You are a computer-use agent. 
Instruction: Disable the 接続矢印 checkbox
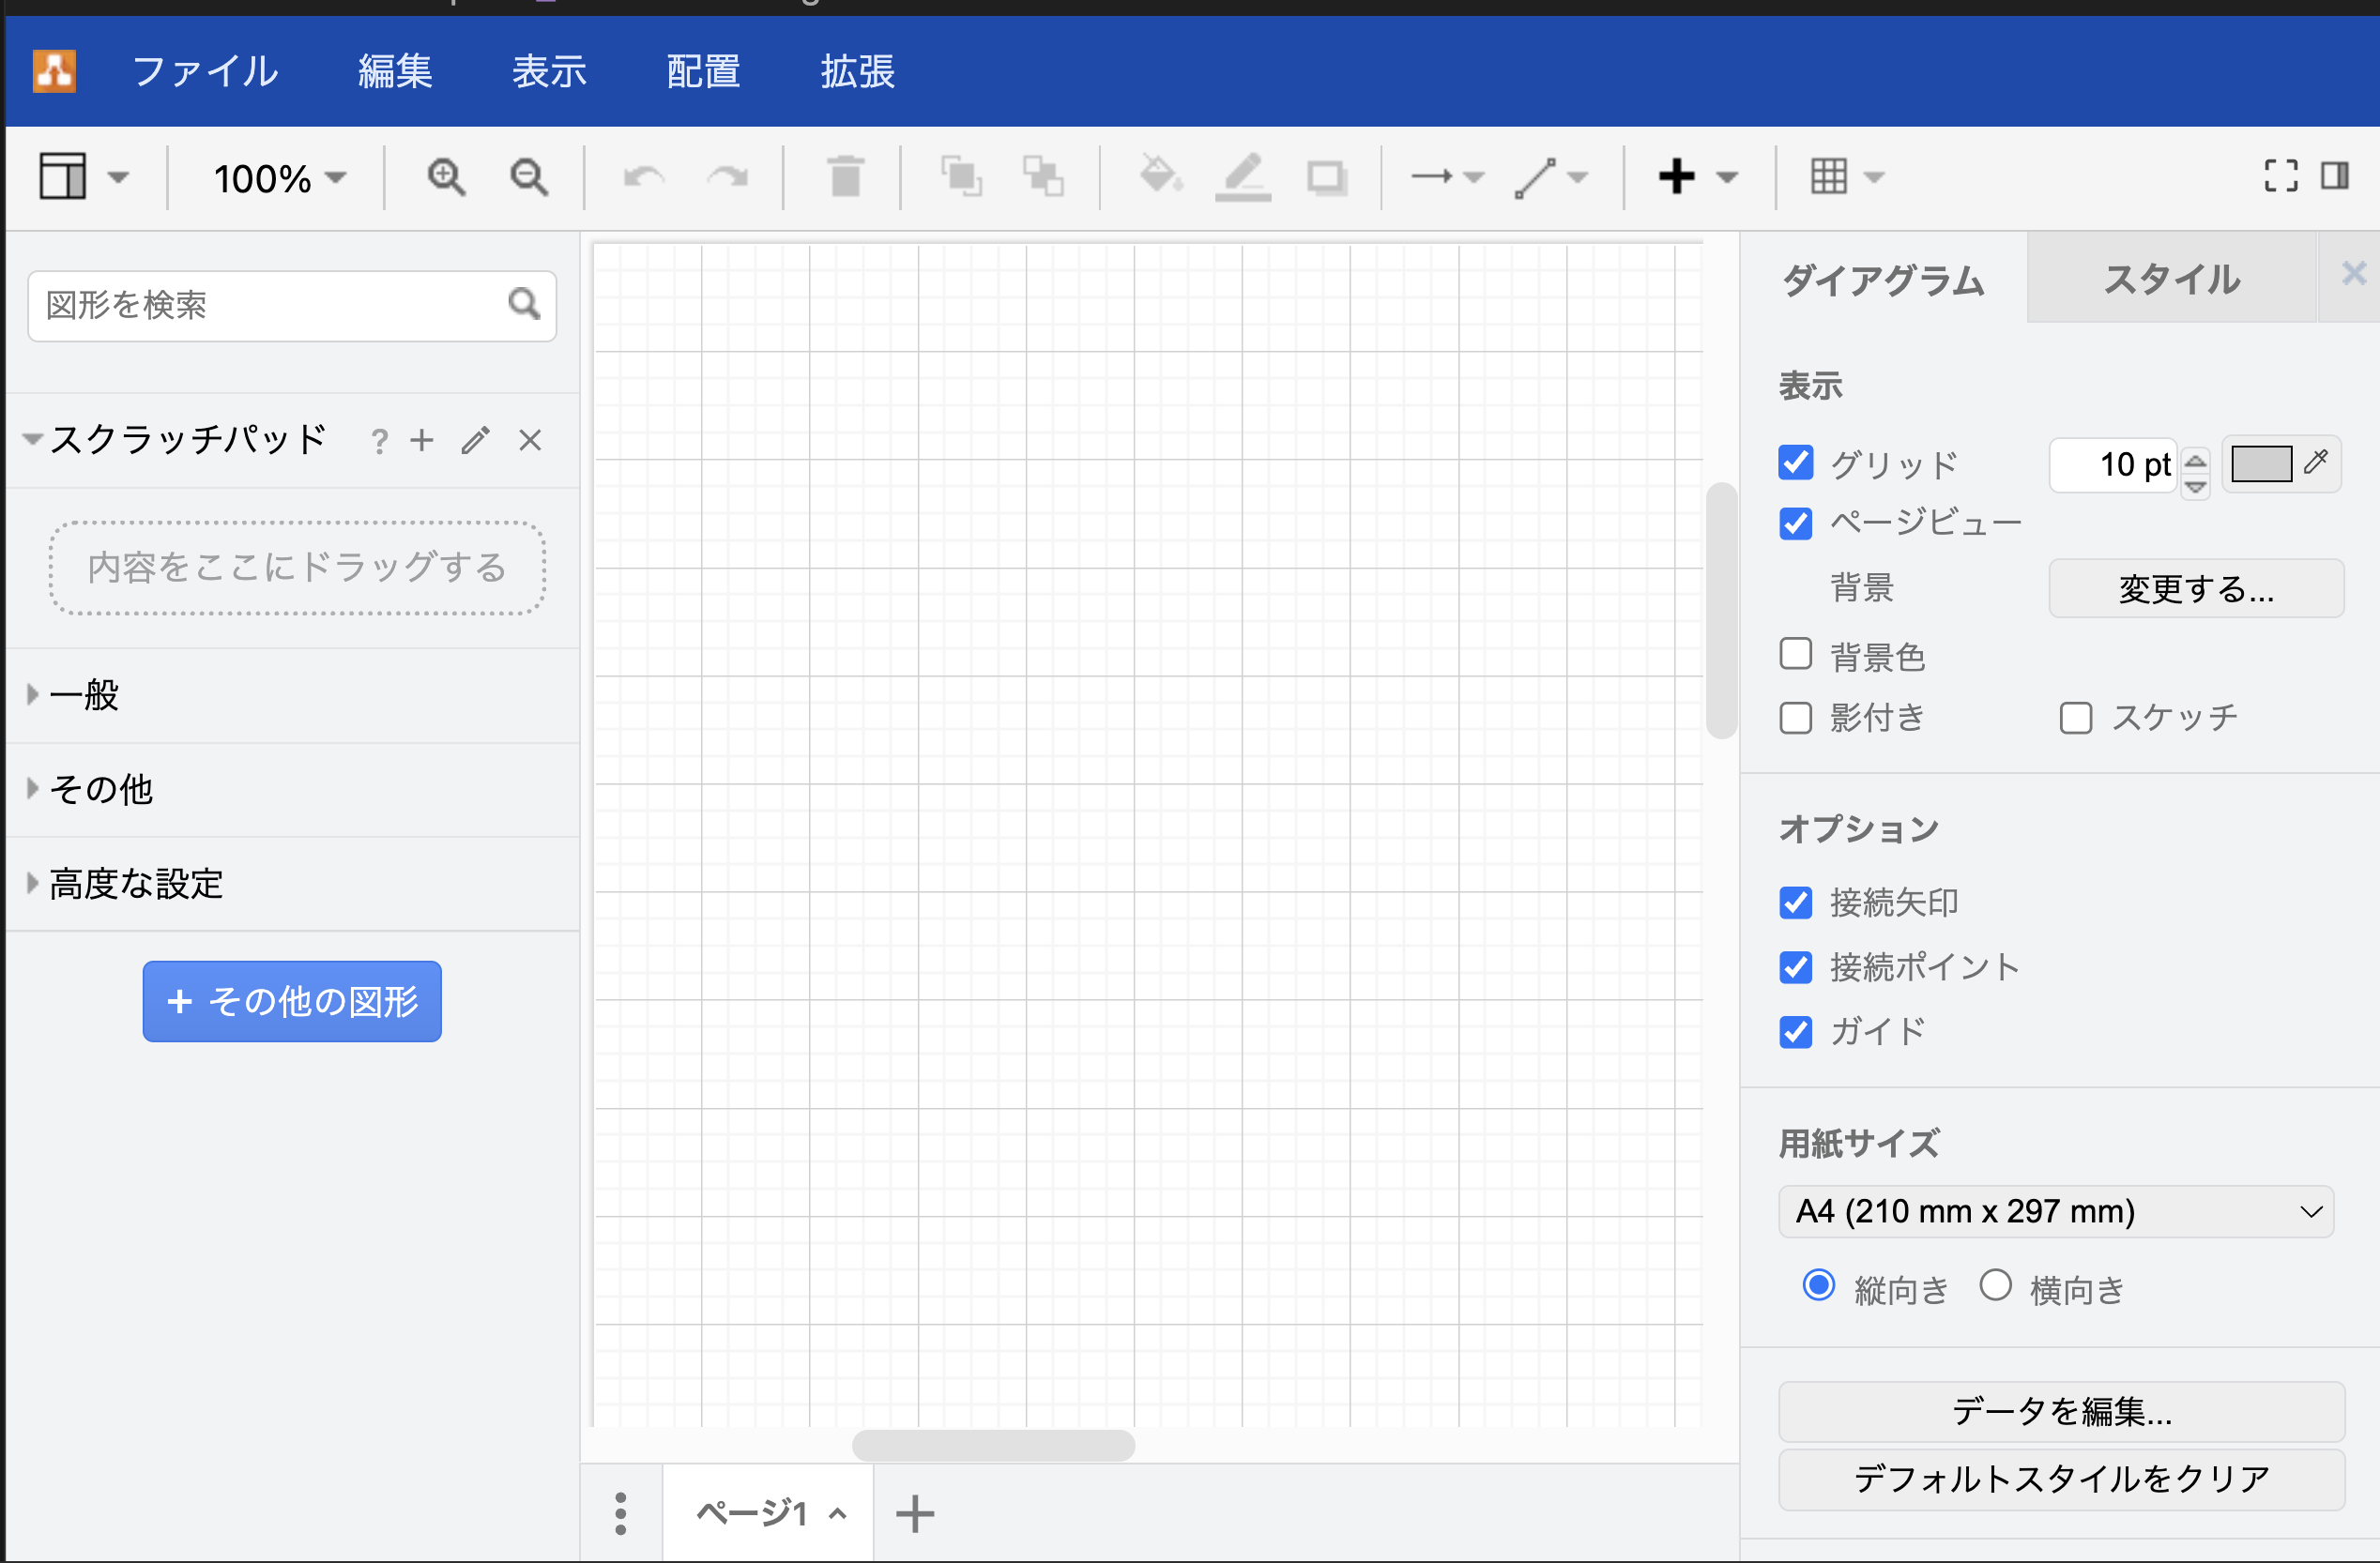click(x=1795, y=903)
